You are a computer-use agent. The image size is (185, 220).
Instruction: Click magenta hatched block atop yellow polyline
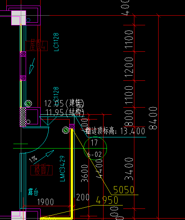coord(72,127)
